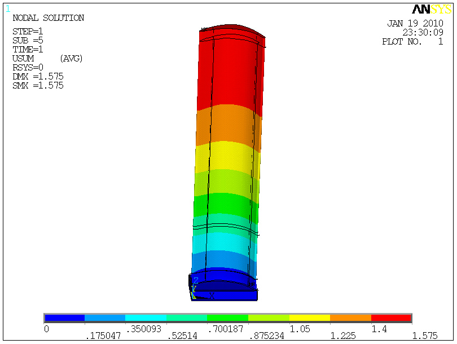
Task: Click the window number '1' in corner
Action: click(8, 9)
